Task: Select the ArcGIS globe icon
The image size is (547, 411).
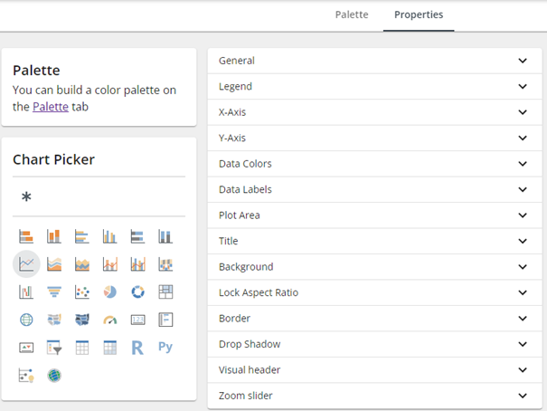Action: coord(54,376)
